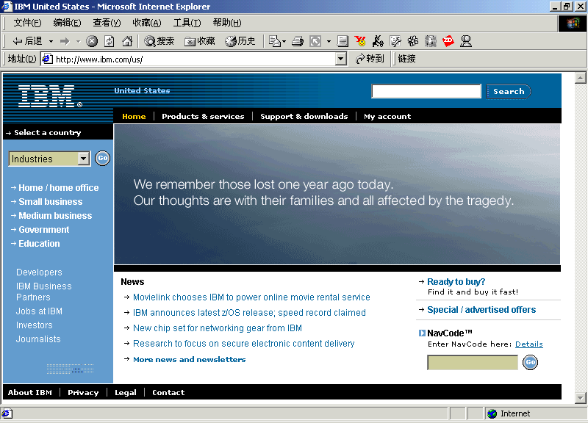
Task: Click the Back (后退) toolbar button
Action: pos(27,41)
